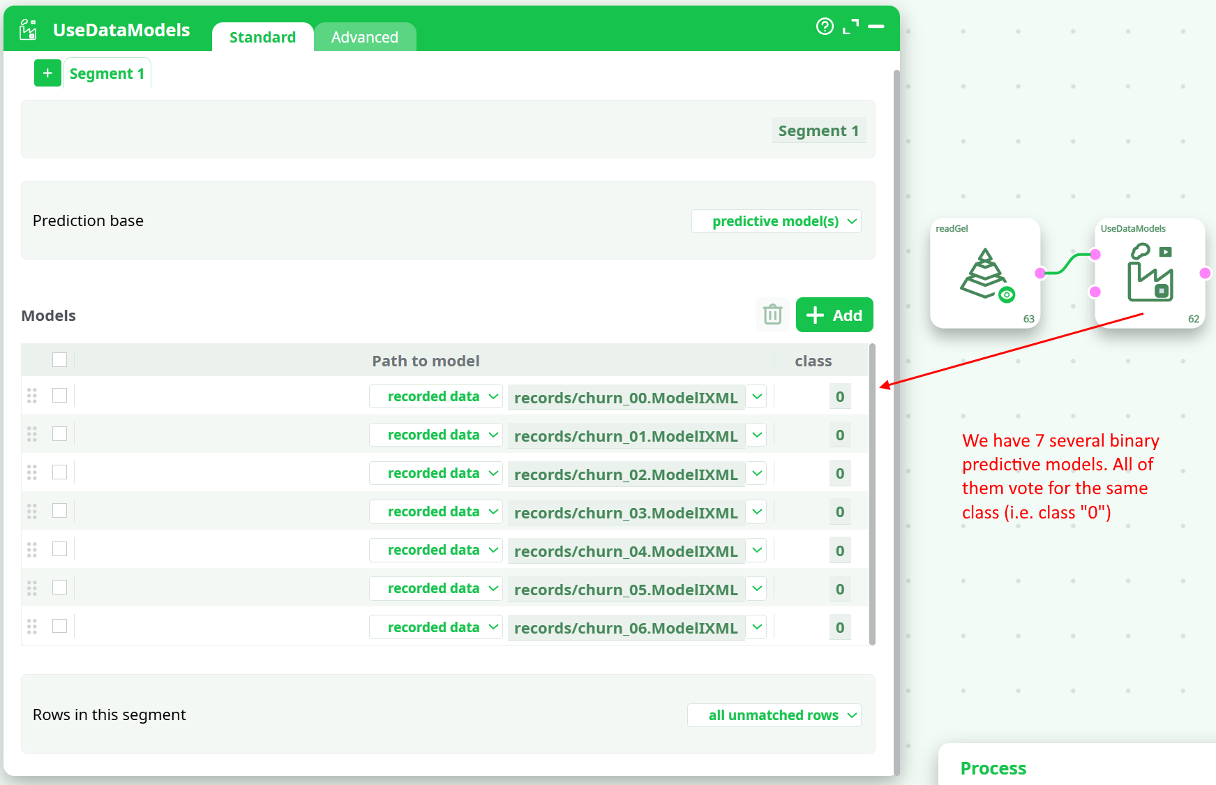This screenshot has width=1216, height=785.
Task: Grab drag handle of churn_00 model row
Action: 32,396
